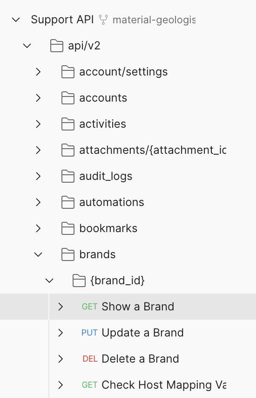256x398 pixels.
Task: Click the {brand_id} folder icon
Action: [79, 281]
